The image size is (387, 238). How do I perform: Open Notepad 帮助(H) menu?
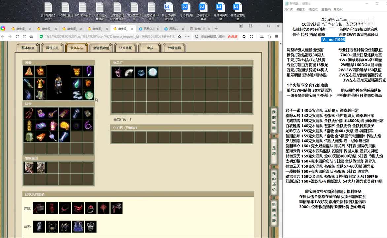338,9
